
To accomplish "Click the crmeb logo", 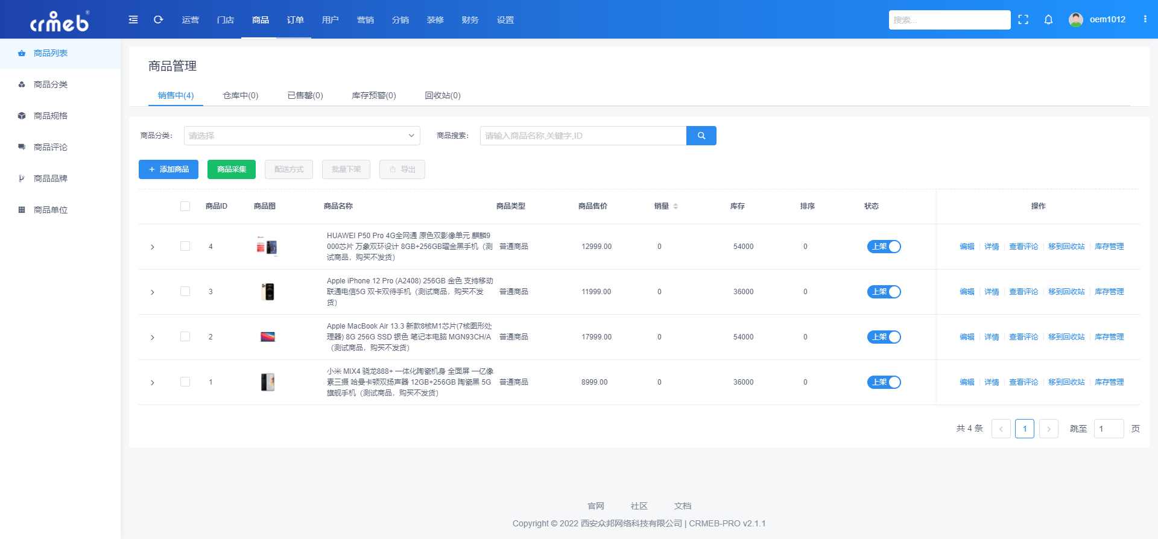I will (60, 21).
